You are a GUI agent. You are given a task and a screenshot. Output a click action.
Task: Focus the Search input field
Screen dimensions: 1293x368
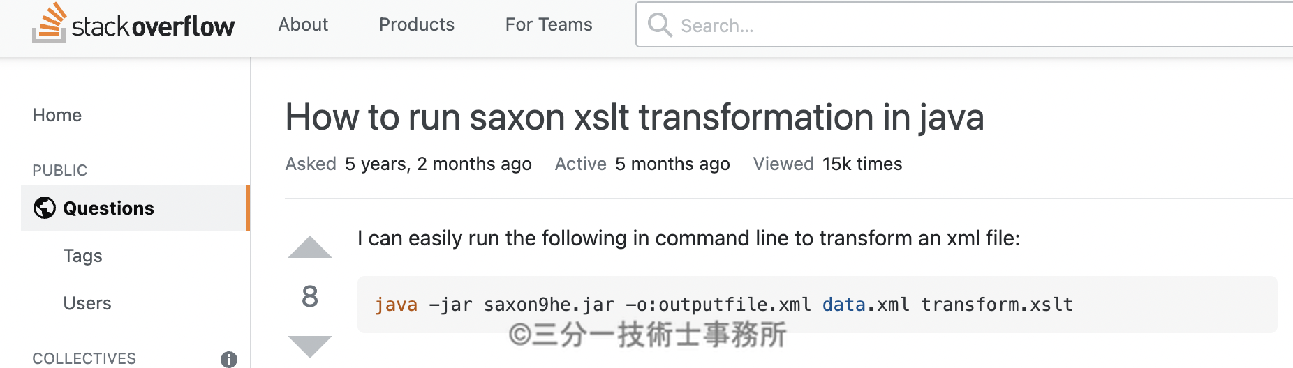coord(964,25)
